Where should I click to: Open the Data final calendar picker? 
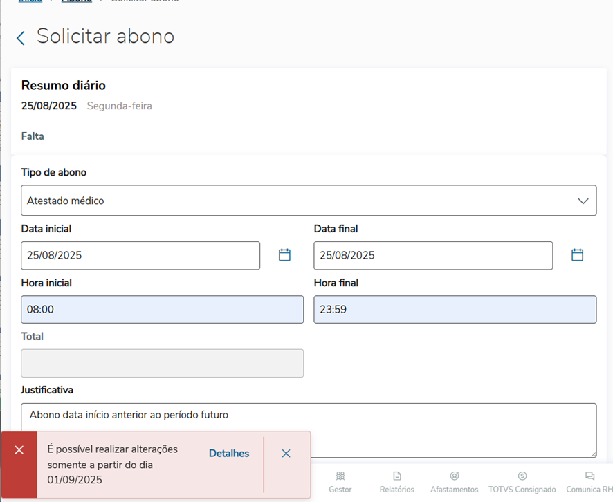click(x=577, y=255)
